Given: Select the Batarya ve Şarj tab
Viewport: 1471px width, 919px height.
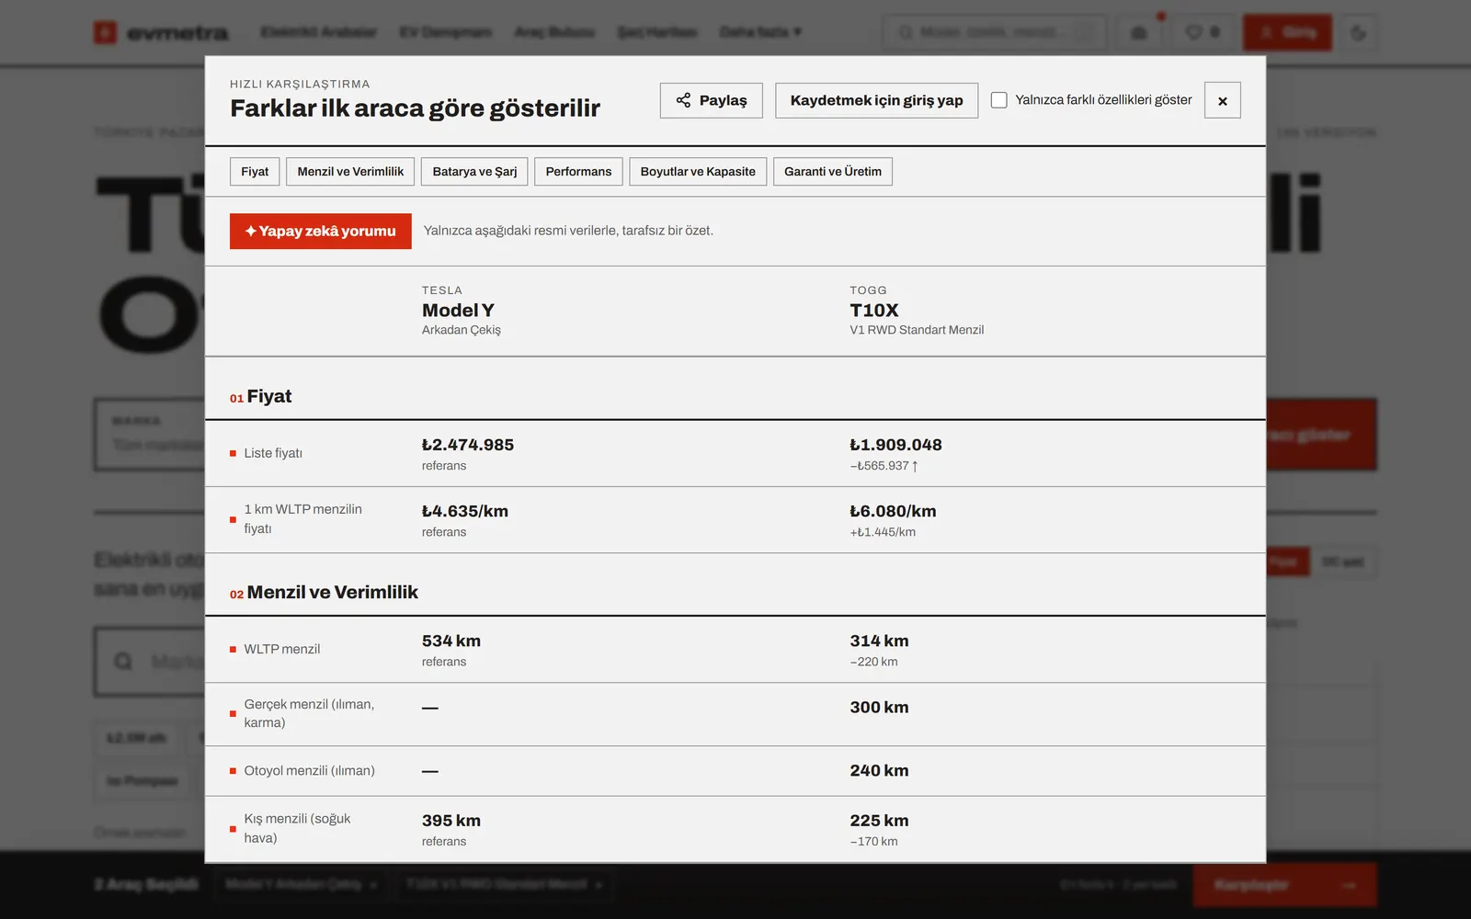Looking at the screenshot, I should pyautogui.click(x=474, y=172).
